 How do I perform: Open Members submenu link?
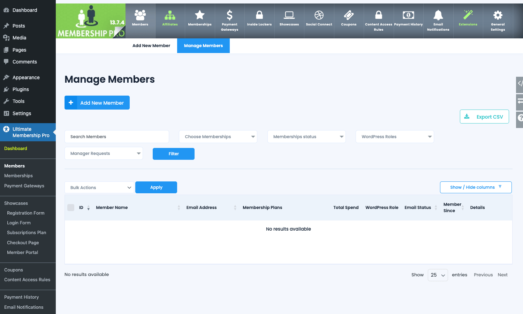click(15, 166)
